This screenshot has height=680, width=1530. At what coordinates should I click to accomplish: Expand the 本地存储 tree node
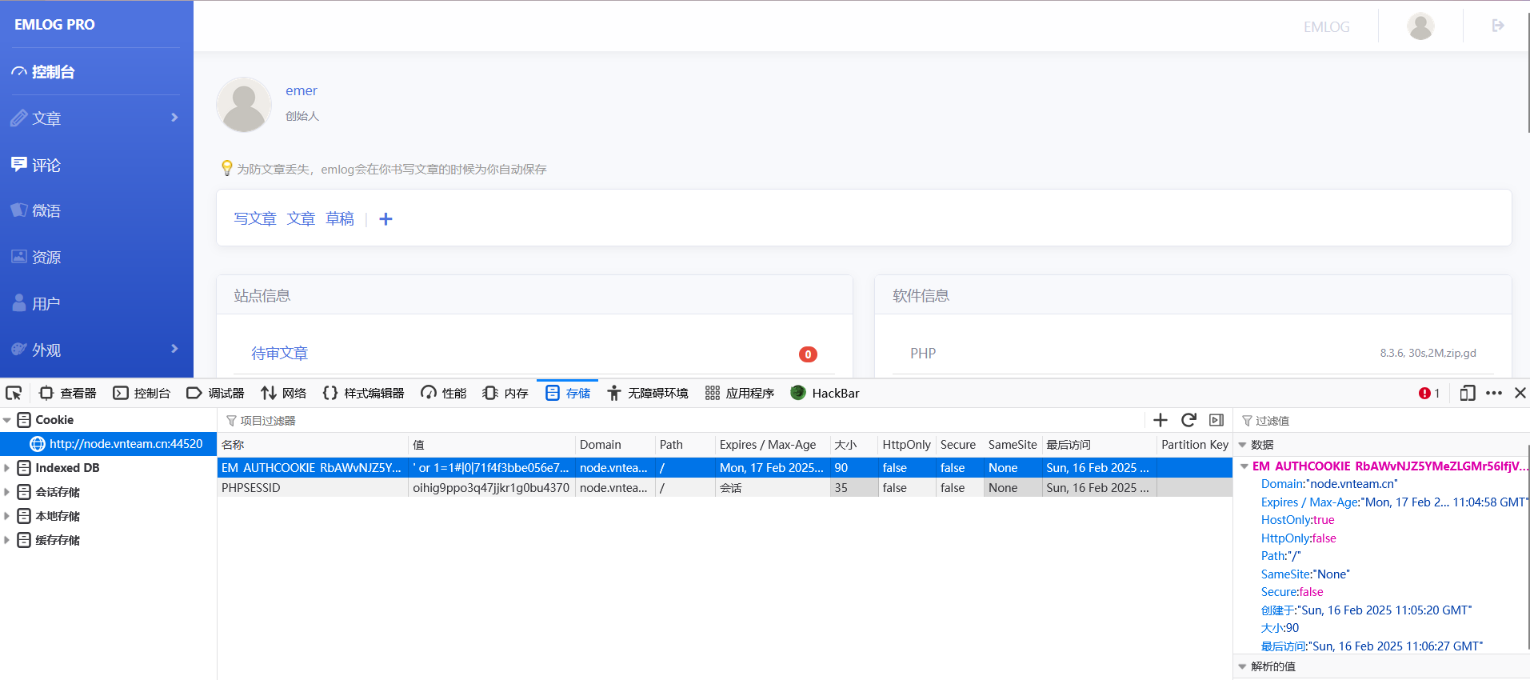click(x=7, y=516)
